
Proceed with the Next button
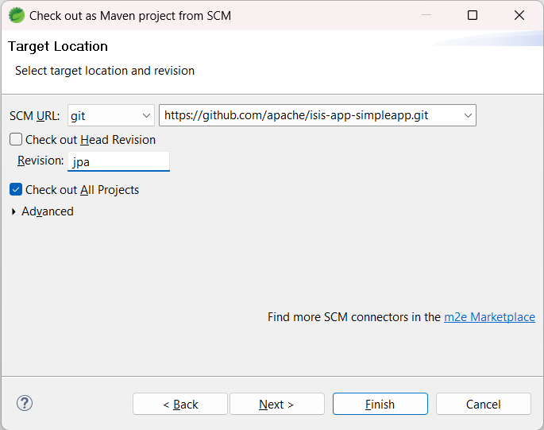(x=276, y=404)
